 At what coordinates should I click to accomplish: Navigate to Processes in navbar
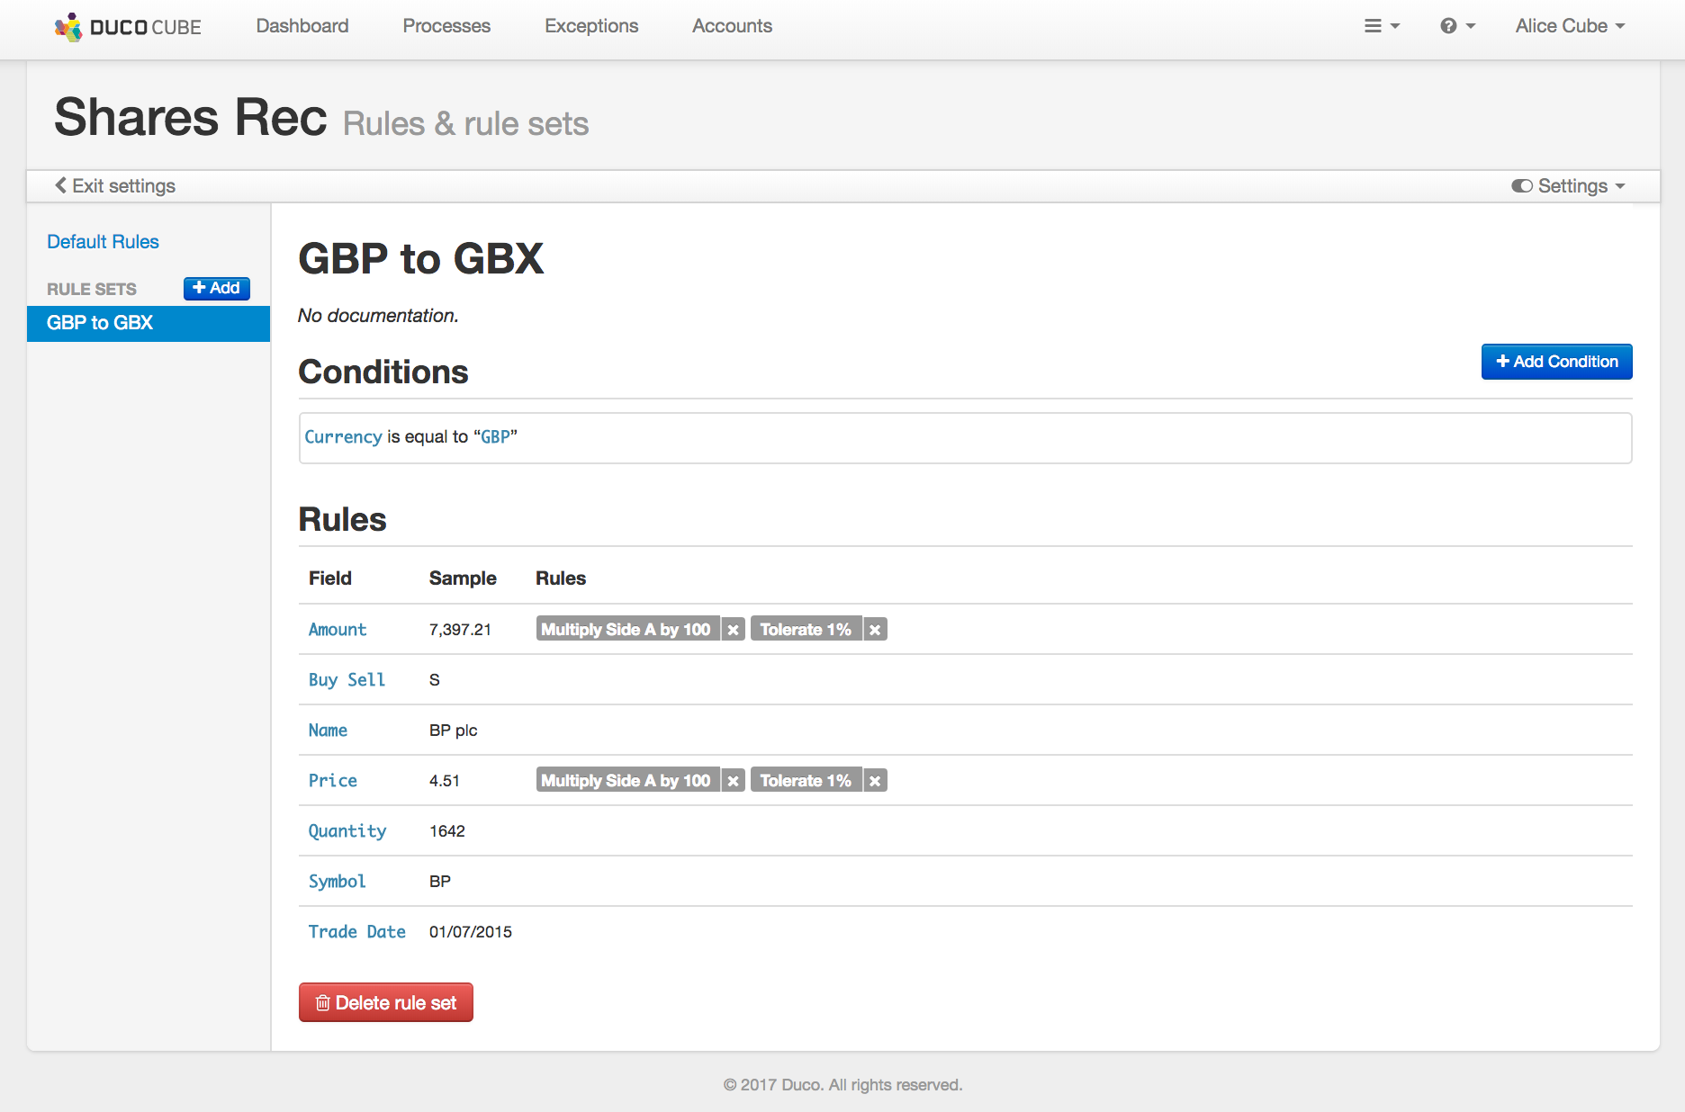click(446, 26)
